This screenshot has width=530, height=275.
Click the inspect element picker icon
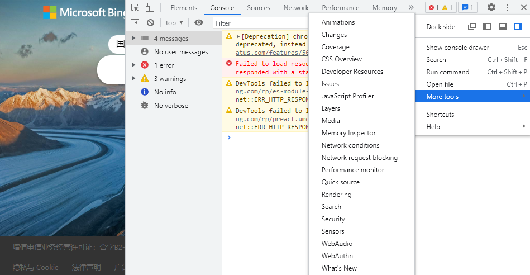coord(135,8)
